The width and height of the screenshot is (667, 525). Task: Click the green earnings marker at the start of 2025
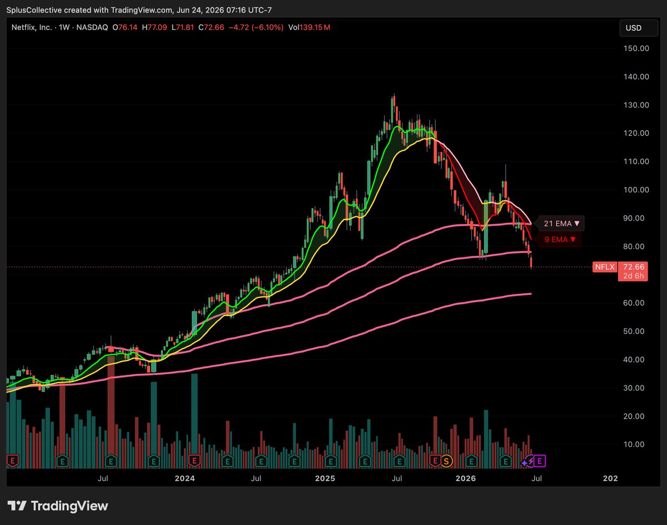tap(331, 461)
